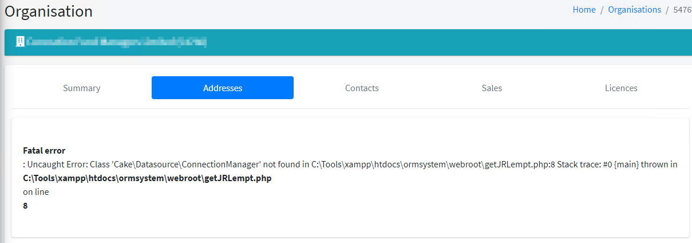Open the Sales tab
The width and height of the screenshot is (692, 243).
(x=492, y=88)
